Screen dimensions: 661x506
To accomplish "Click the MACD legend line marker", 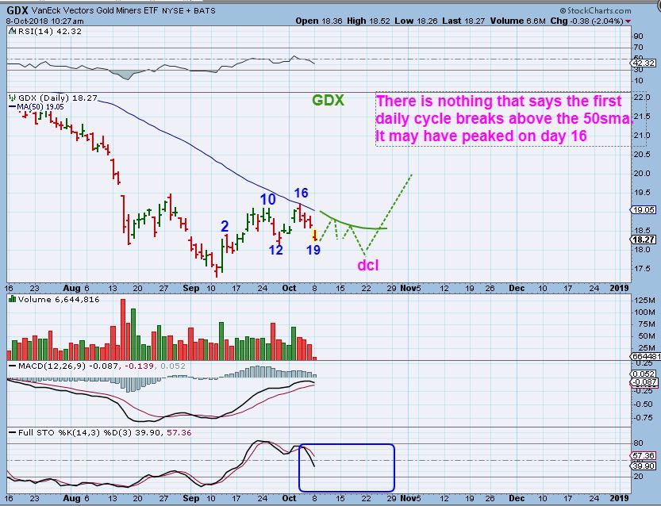I will tap(13, 366).
